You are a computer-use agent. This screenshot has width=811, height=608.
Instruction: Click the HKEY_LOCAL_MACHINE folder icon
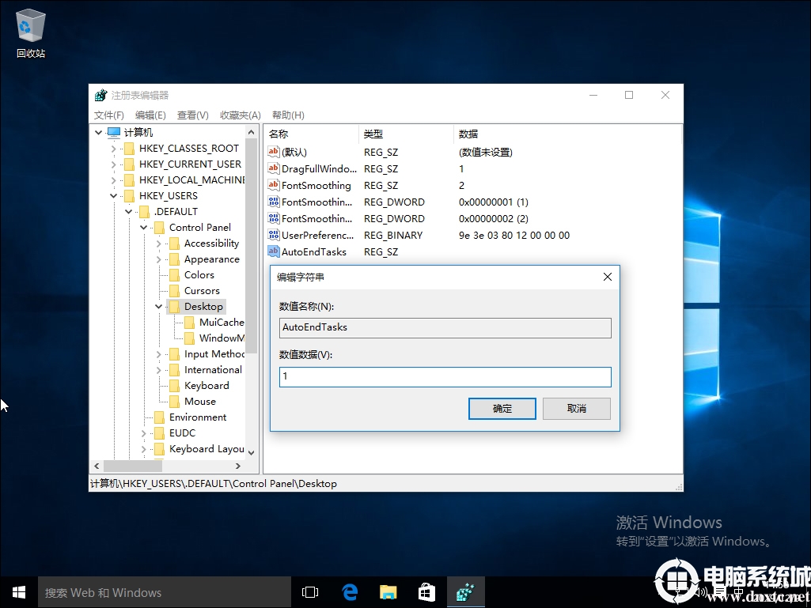(x=129, y=180)
